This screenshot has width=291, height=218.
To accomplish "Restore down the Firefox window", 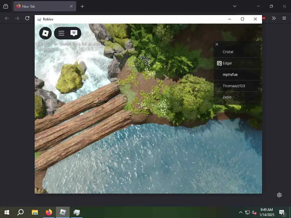I will (271, 6).
